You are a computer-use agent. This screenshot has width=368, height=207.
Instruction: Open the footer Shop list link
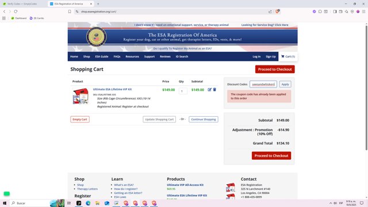(x=80, y=185)
